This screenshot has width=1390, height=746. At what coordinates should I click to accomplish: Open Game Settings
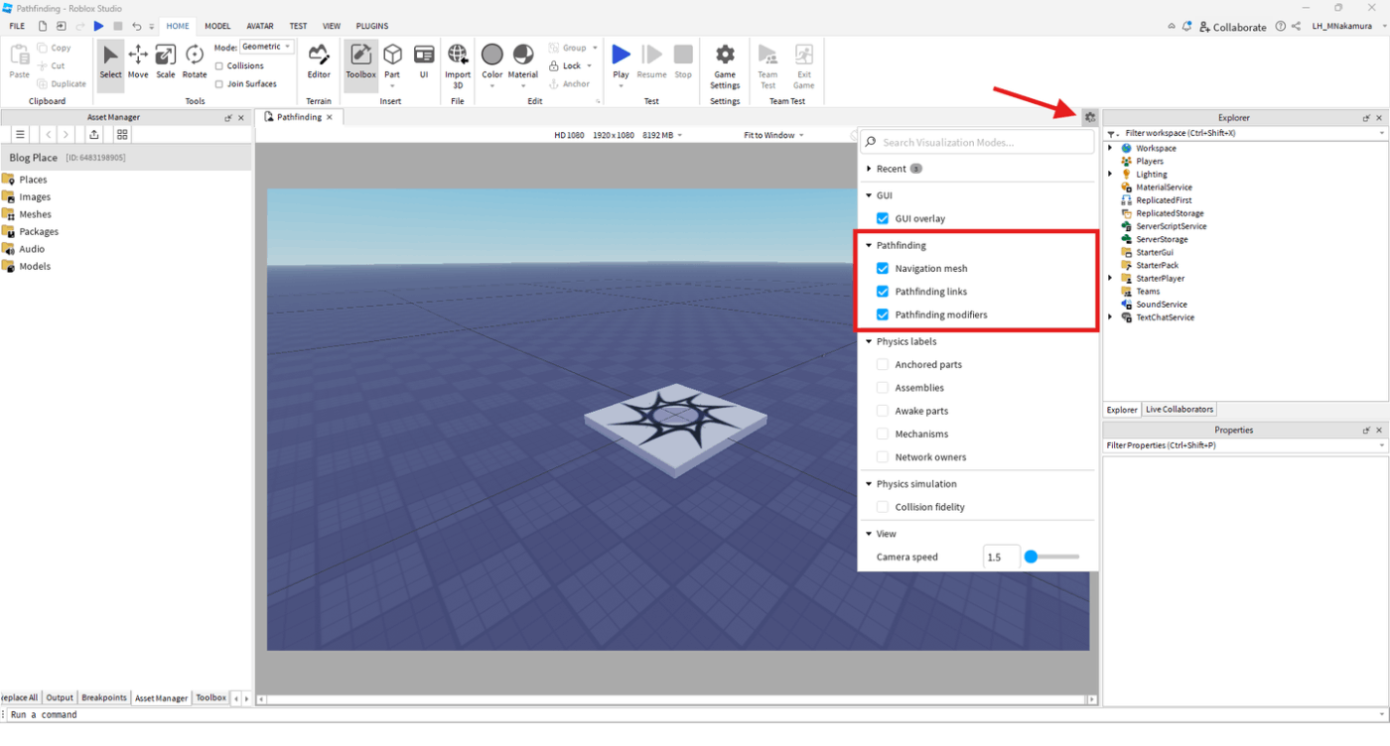point(725,65)
